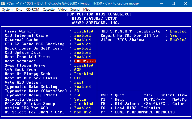Click the Enabled value of HDD S.M.A.R.T.
The width and height of the screenshot is (192, 119).
178,31
